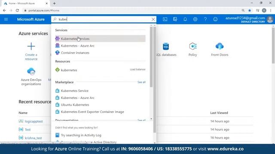Screen dimensions: 275x154
Task: Open Kubernetes - Azure Arc marketplace item
Action: [x=100, y=98]
